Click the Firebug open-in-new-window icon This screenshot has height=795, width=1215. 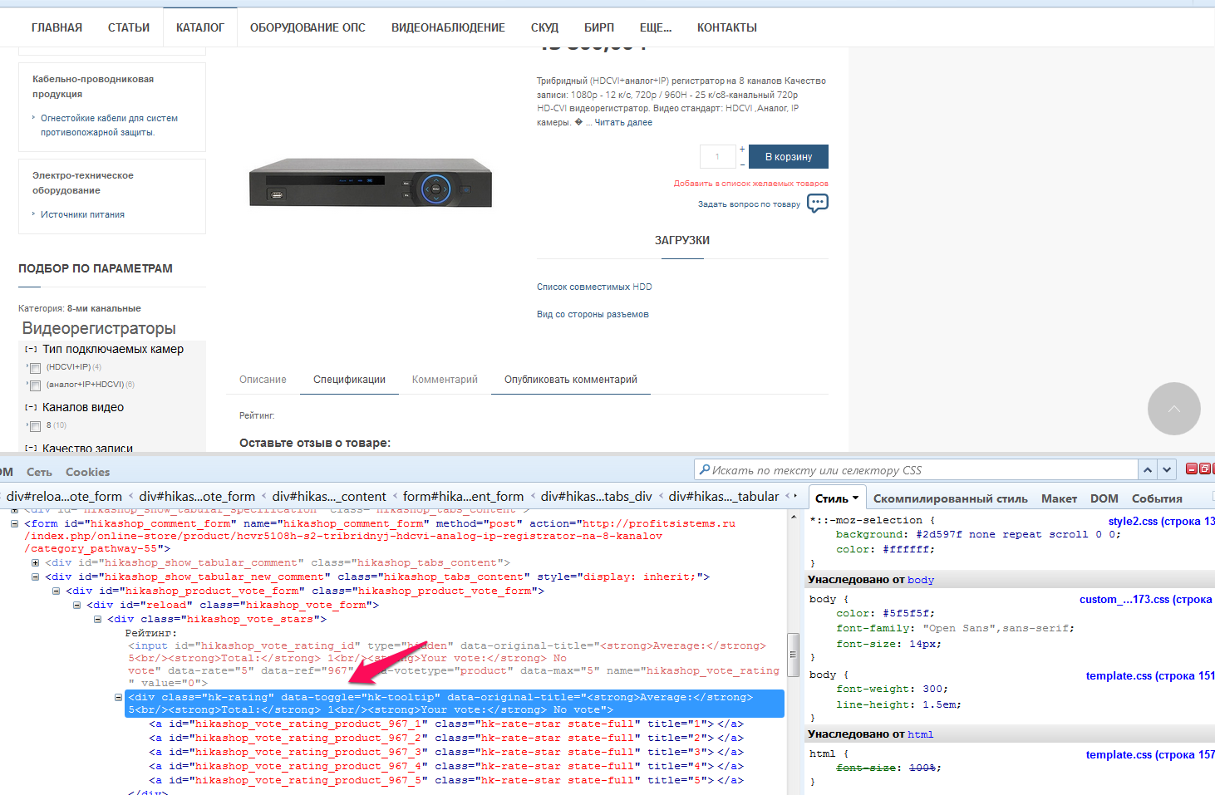coord(1204,469)
